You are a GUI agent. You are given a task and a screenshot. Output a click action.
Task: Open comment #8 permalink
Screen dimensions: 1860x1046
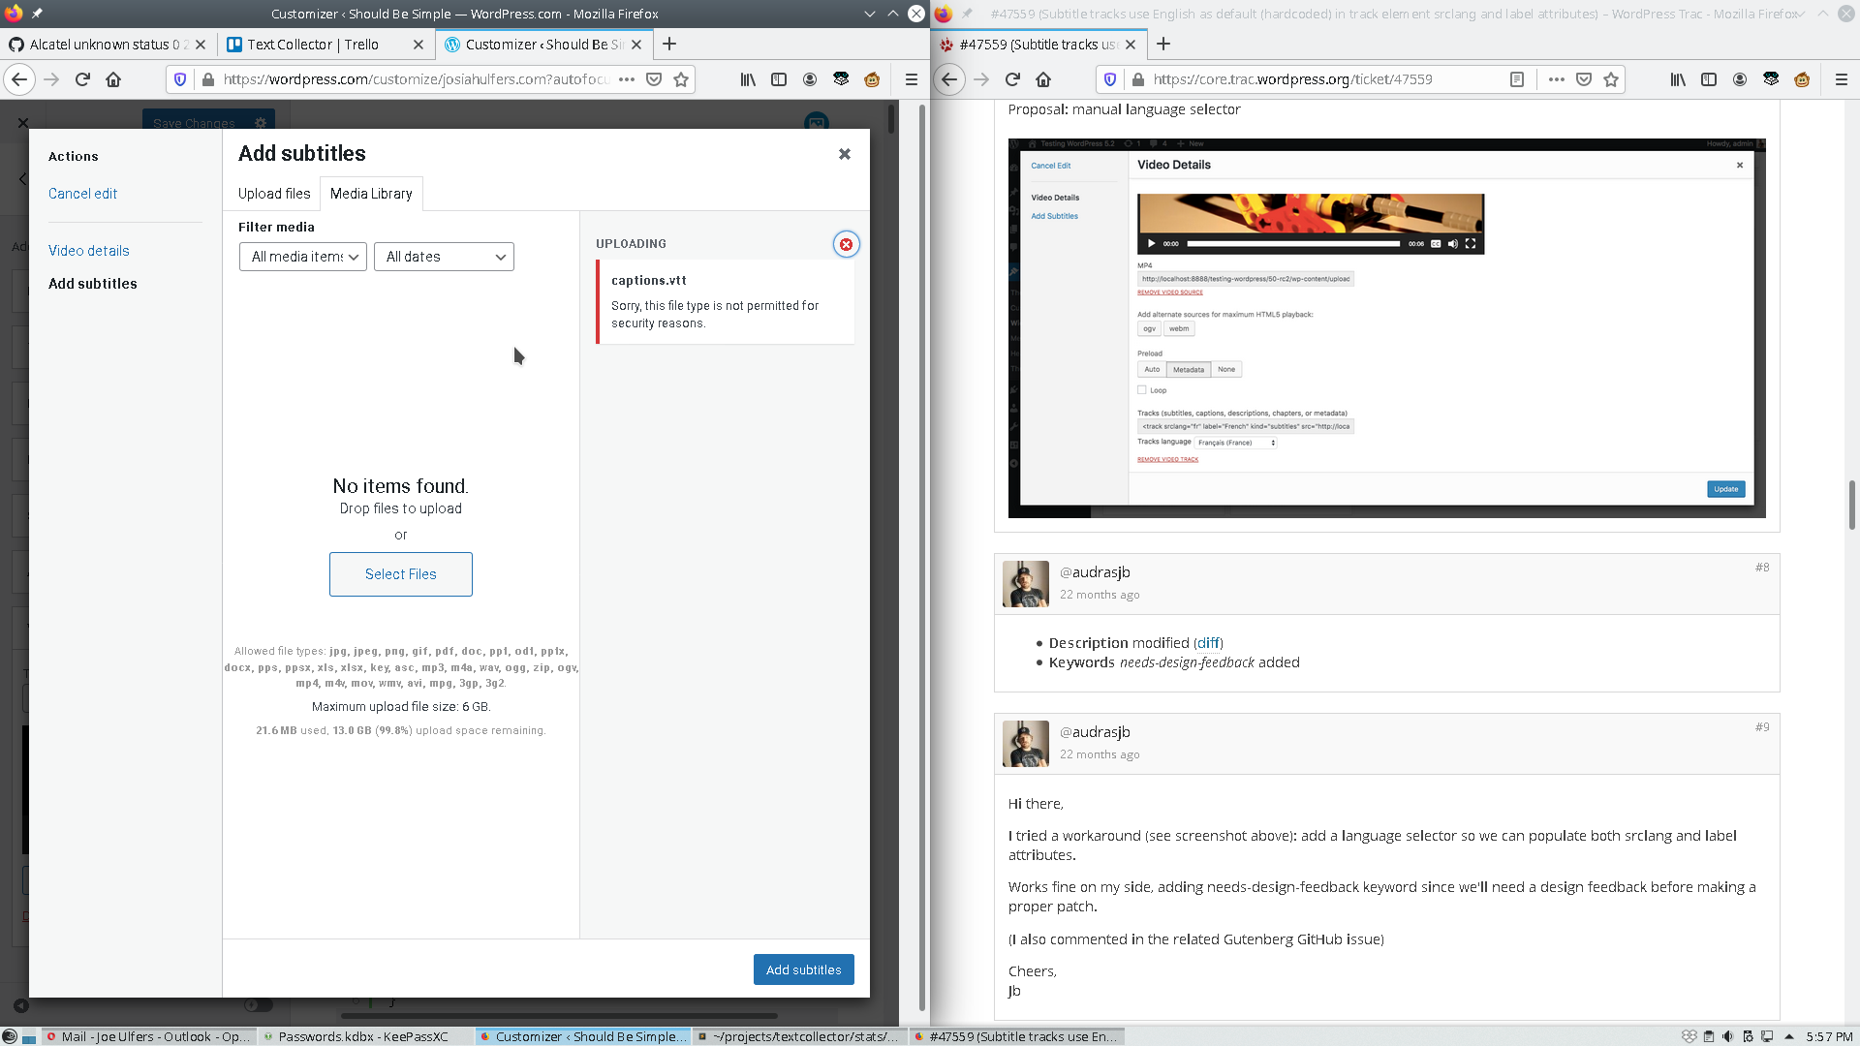pos(1762,568)
